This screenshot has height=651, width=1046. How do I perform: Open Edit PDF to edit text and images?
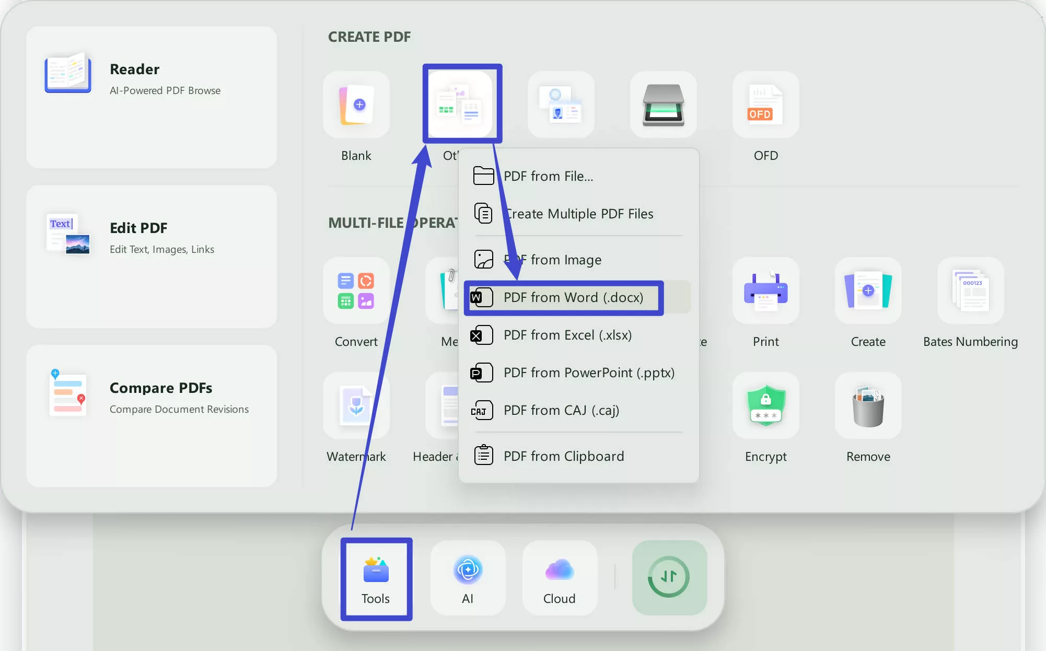tap(151, 238)
